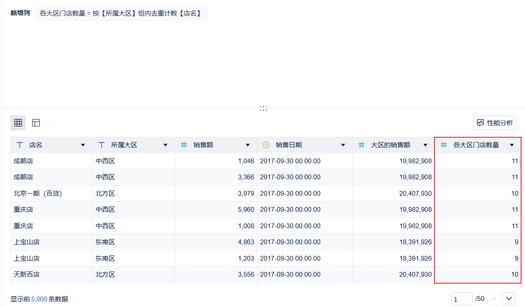525x307 pixels.
Task: Select the 天新百店 cell
Action: coord(51,275)
